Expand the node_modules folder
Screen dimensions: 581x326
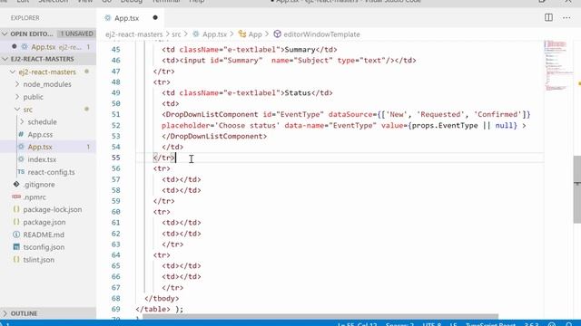47,84
